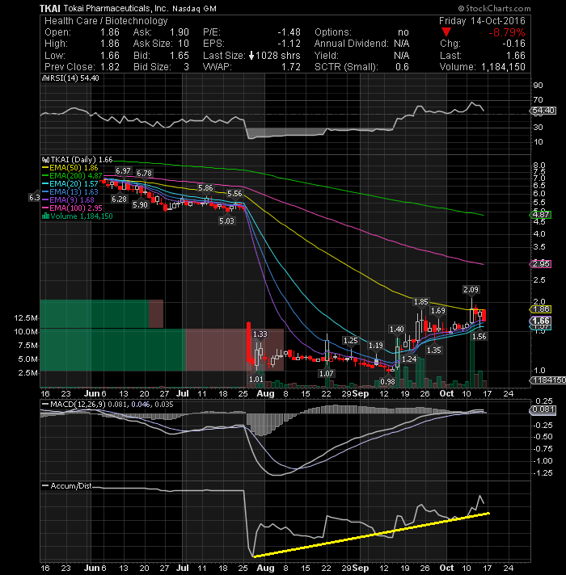Click the Options value no
This screenshot has width=566, height=575.
tap(403, 32)
